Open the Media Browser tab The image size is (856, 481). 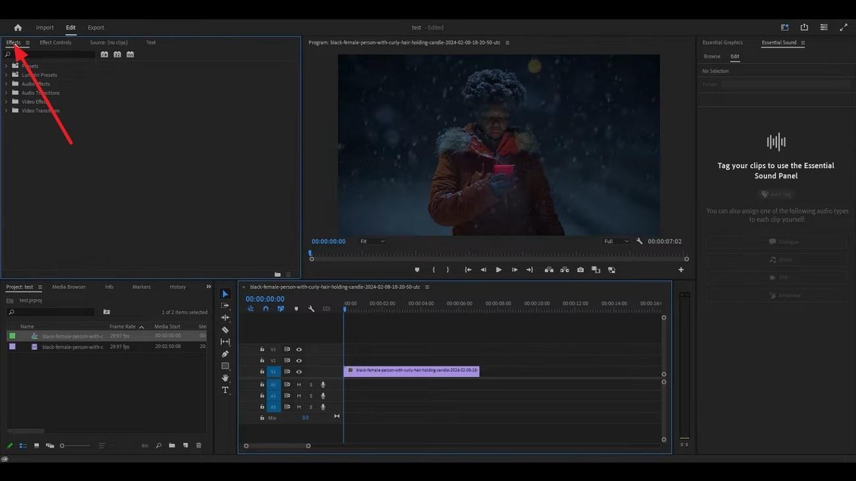[69, 287]
